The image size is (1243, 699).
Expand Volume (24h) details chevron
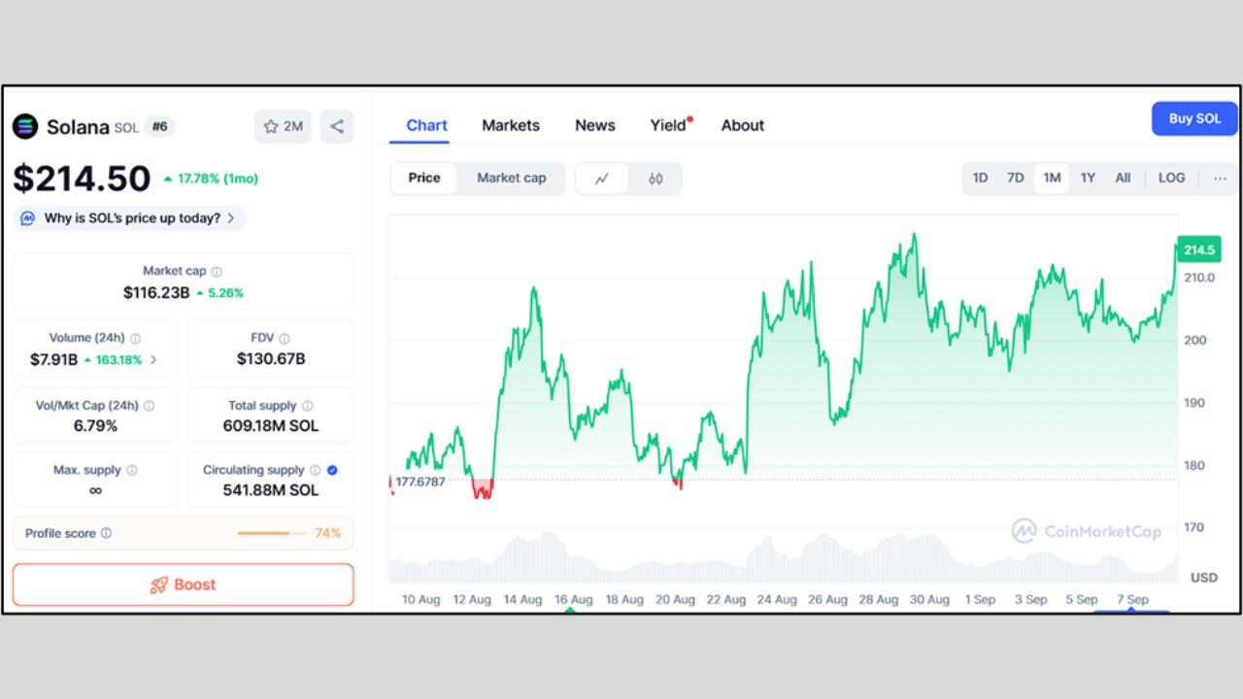(x=153, y=359)
